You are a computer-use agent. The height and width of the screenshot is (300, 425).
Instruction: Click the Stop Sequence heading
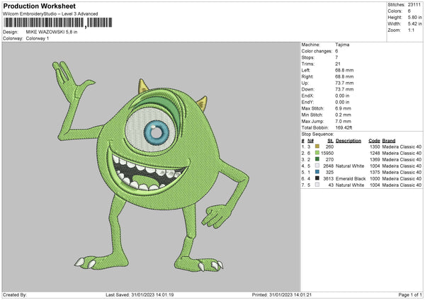(x=317, y=133)
